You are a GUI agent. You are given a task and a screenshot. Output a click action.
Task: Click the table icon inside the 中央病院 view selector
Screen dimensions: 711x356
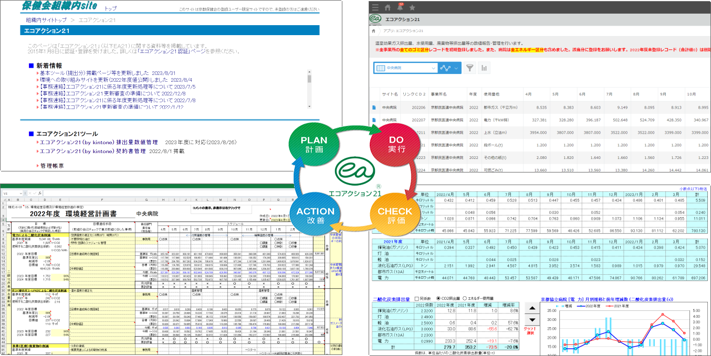pos(381,68)
